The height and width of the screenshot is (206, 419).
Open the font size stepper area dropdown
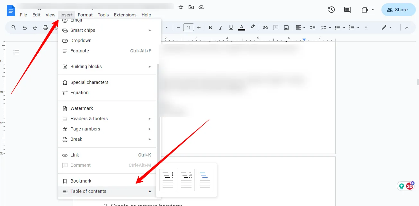click(x=189, y=27)
